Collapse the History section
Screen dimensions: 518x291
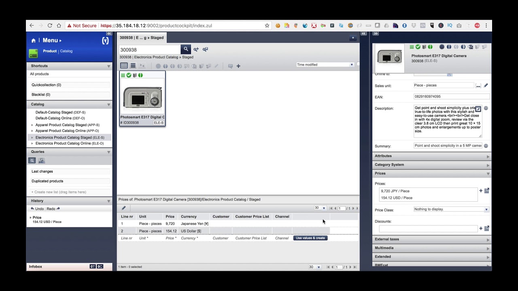click(x=108, y=201)
